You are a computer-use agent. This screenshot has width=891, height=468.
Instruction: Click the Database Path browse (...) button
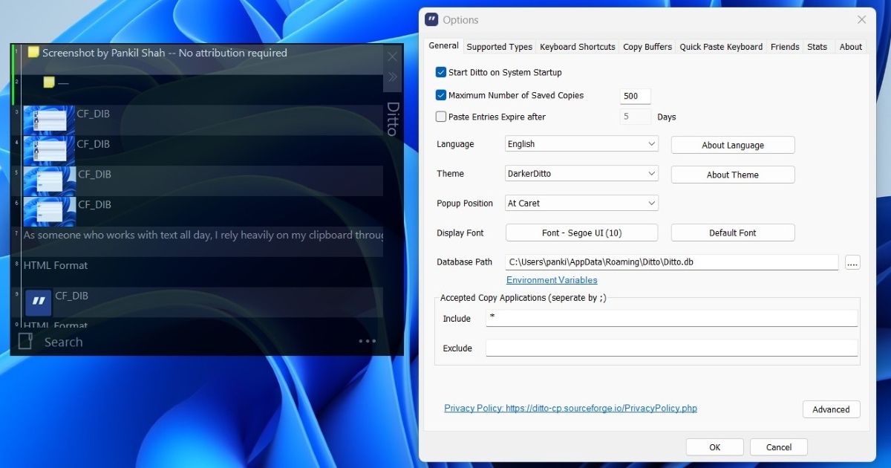click(x=852, y=261)
